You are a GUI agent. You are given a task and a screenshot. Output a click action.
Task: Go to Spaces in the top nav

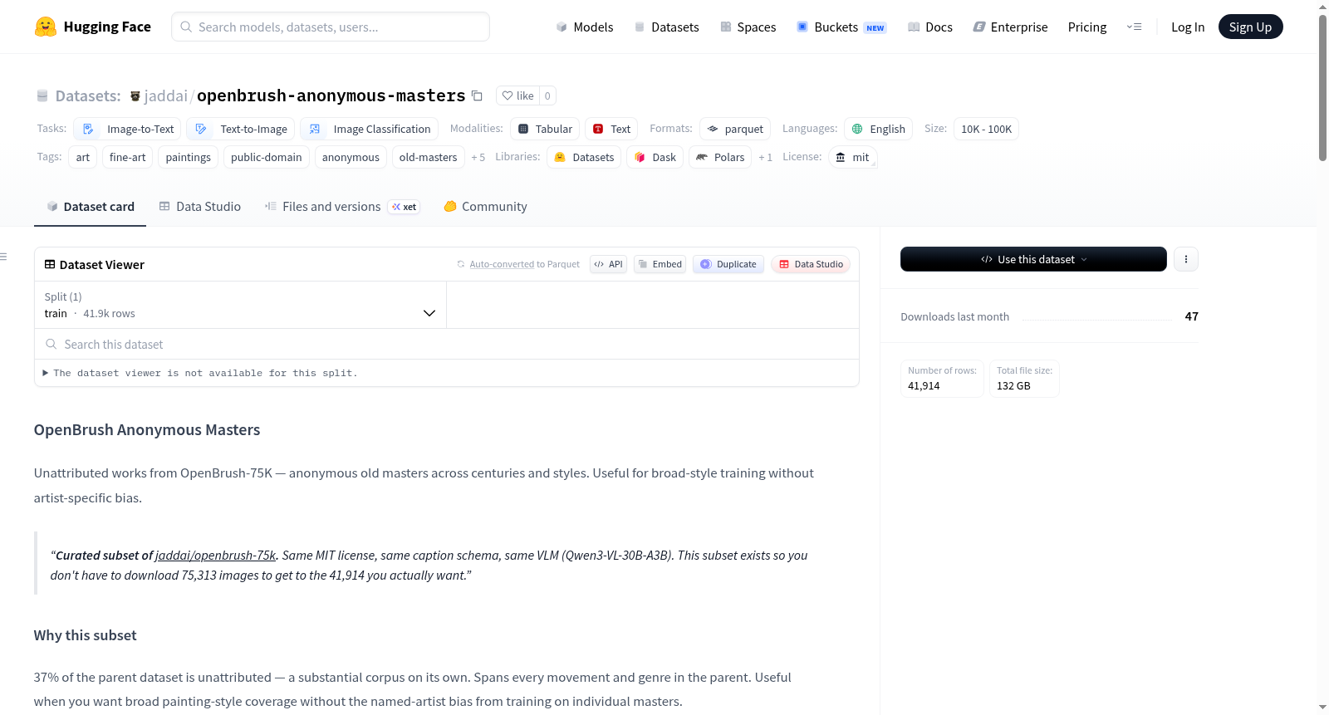(x=748, y=27)
